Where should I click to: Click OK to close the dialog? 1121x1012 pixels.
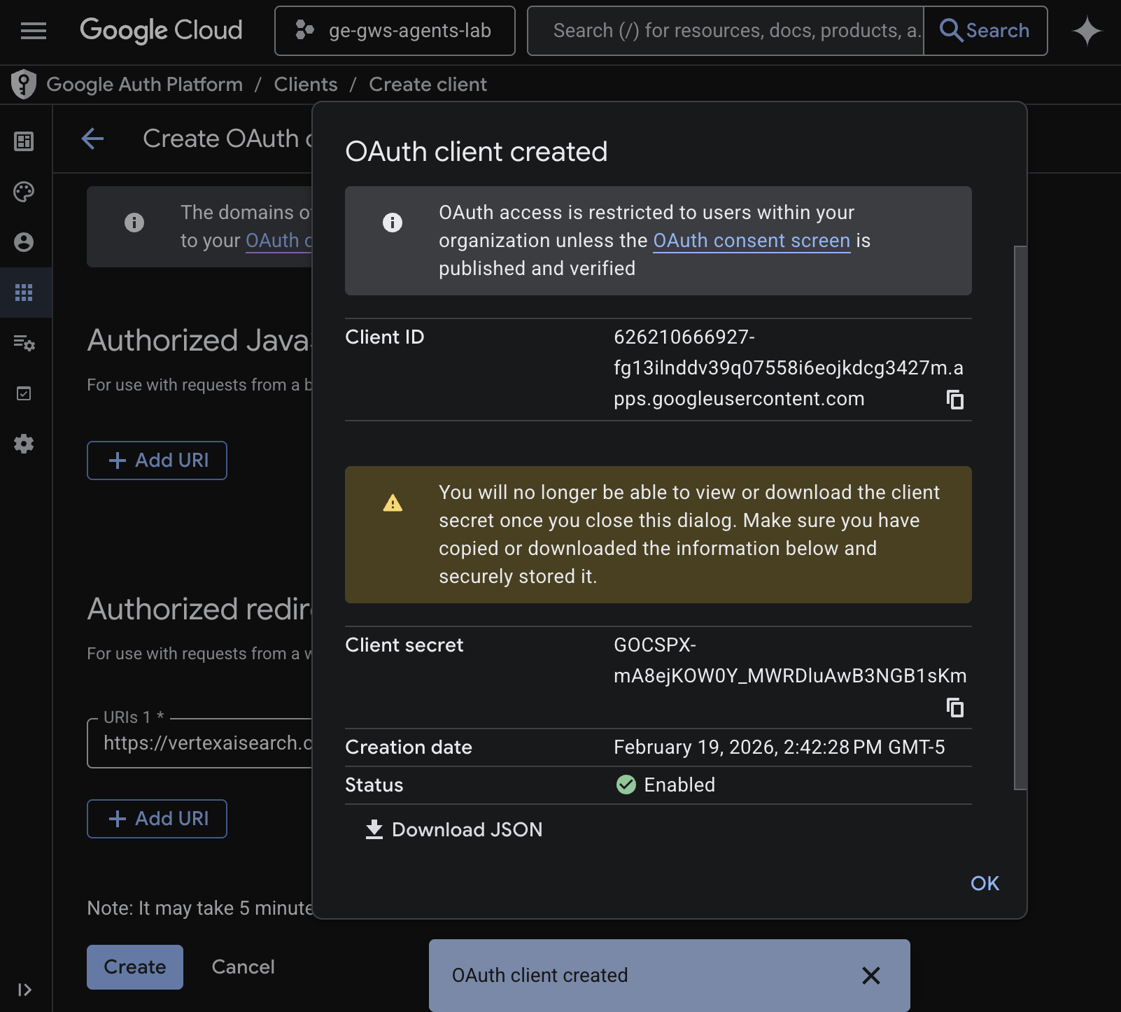(985, 883)
